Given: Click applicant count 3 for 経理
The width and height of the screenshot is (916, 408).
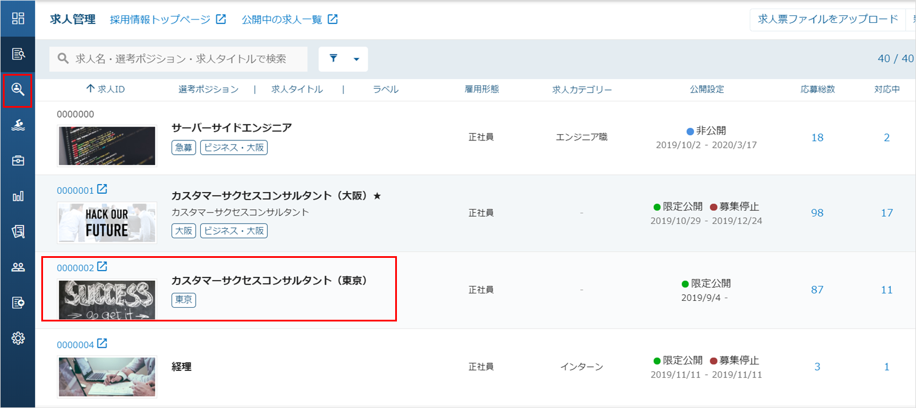Looking at the screenshot, I should click(817, 367).
